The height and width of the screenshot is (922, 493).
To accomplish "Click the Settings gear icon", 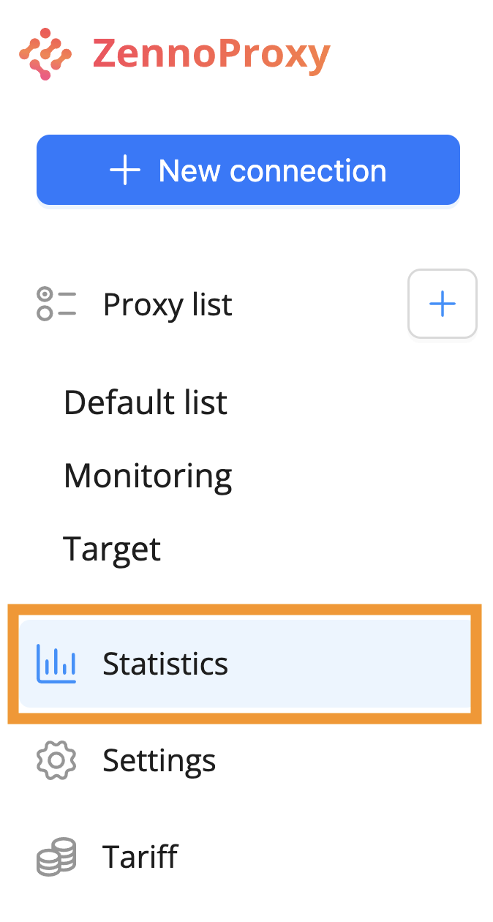I will 56,761.
